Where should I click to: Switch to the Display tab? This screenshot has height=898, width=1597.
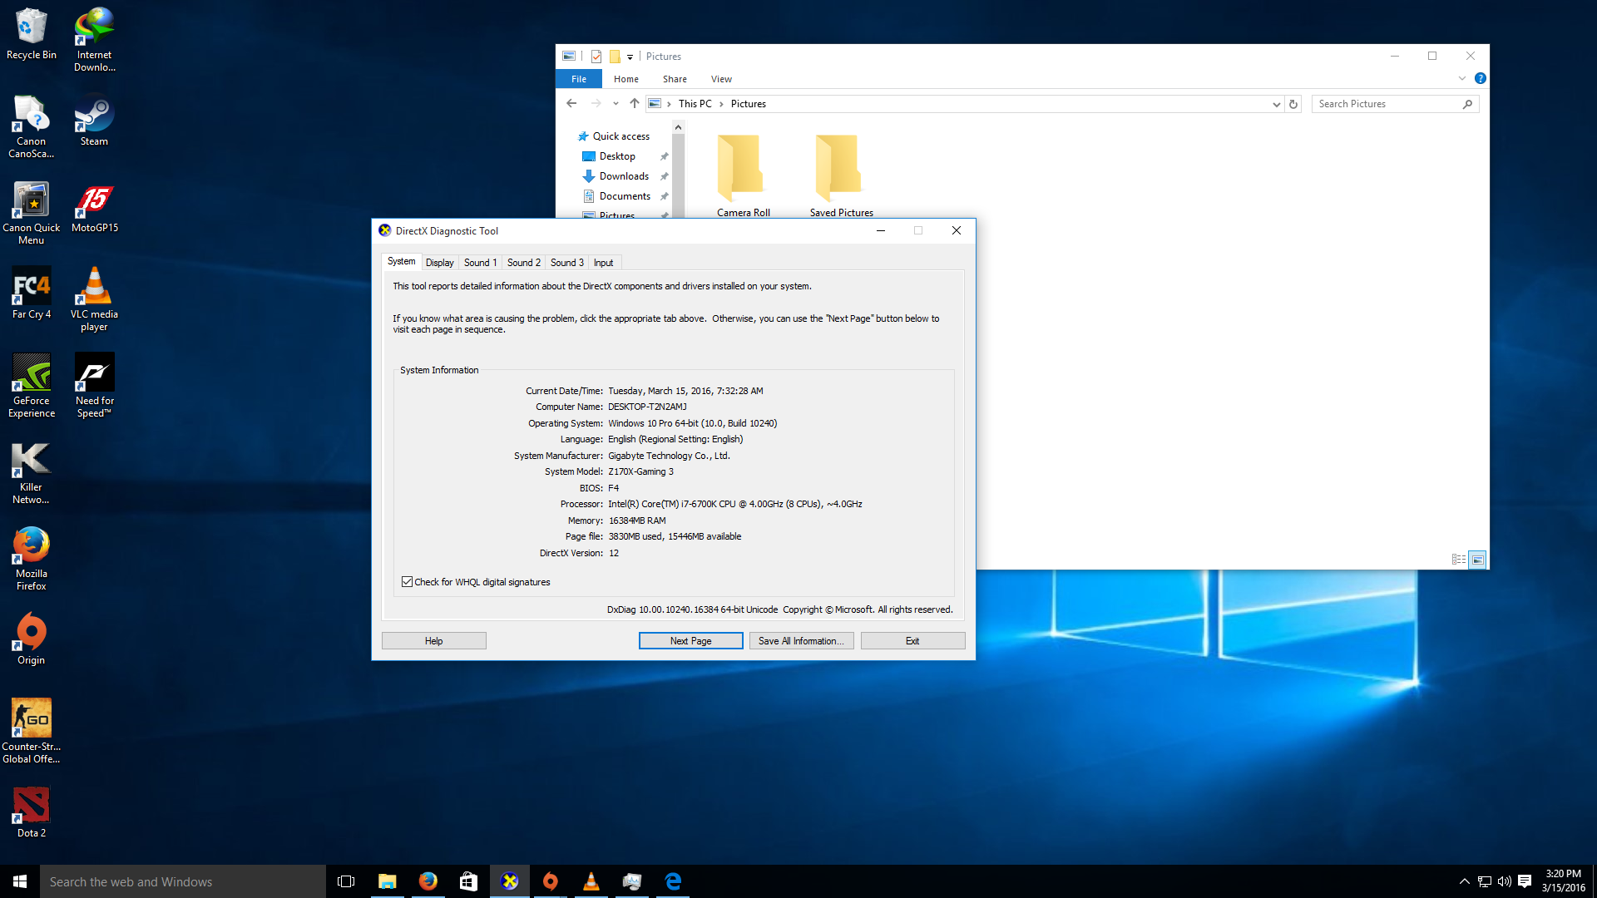(x=439, y=263)
